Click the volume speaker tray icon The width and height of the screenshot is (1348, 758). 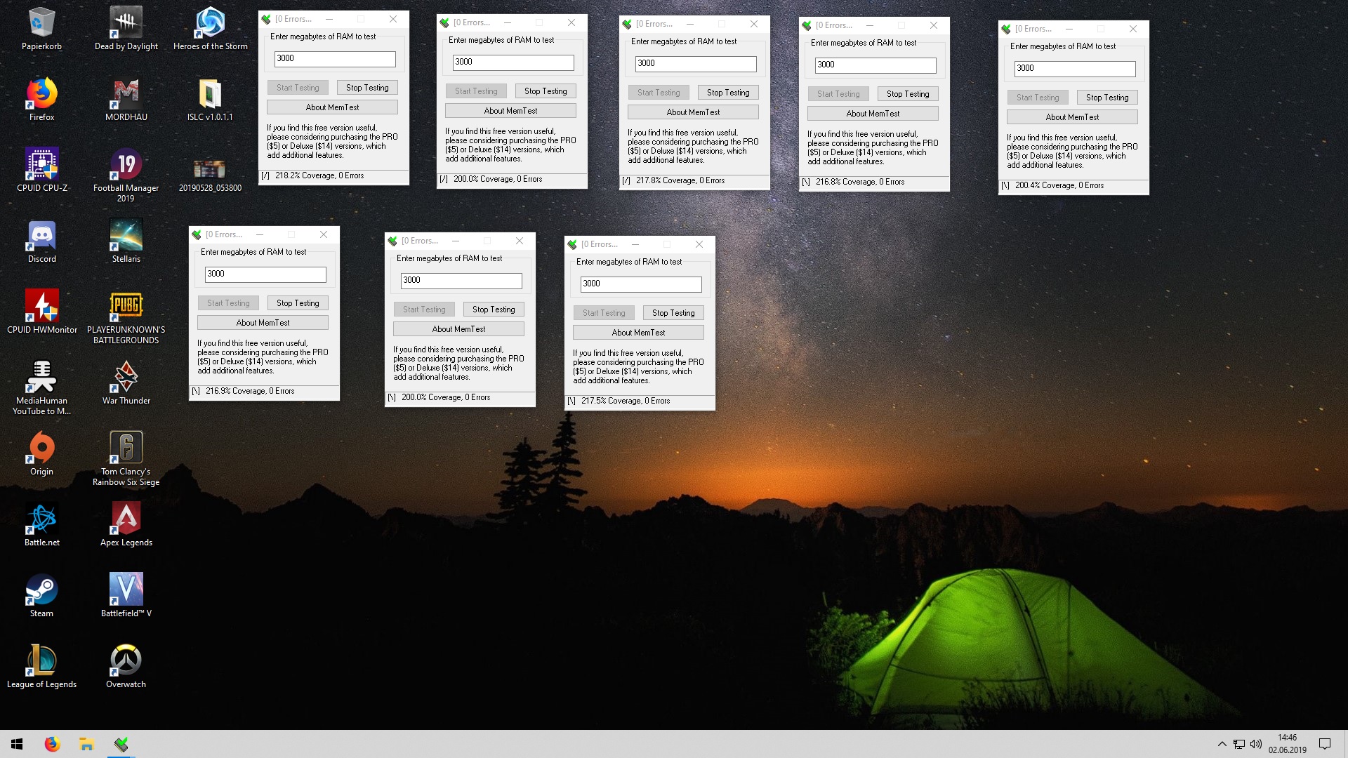(x=1256, y=744)
